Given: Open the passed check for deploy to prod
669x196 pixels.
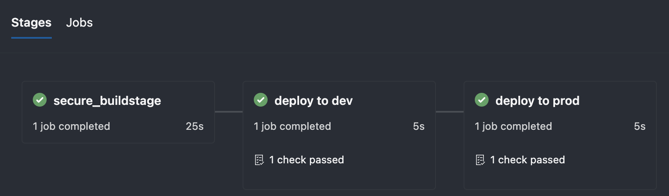Looking at the screenshot, I should pyautogui.click(x=527, y=160).
